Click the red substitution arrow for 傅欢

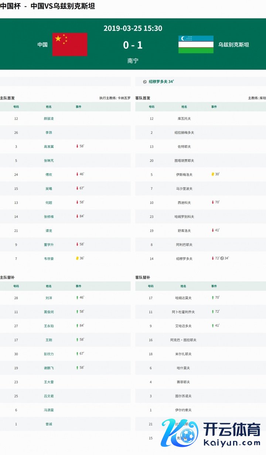pyautogui.click(x=77, y=174)
